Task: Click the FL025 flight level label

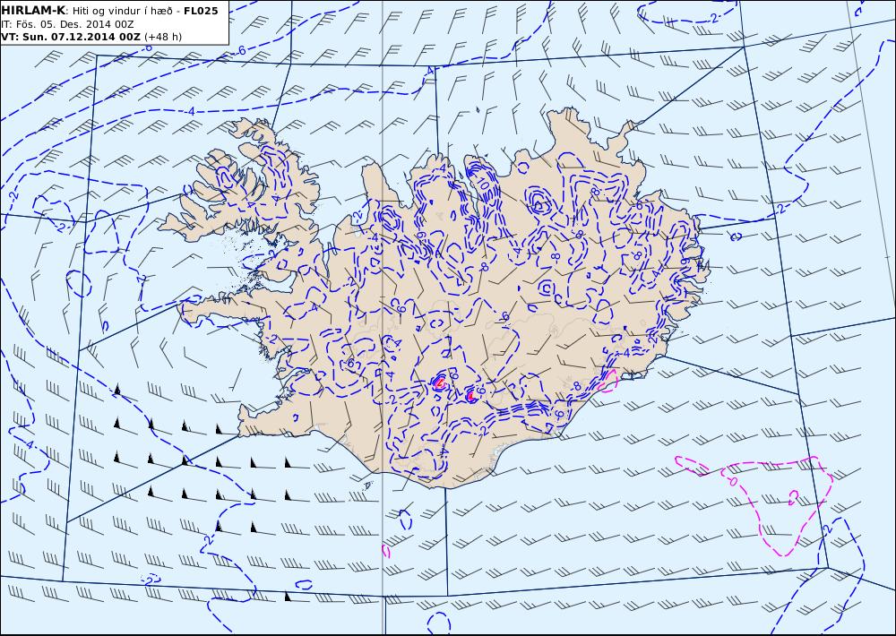Action: pos(201,11)
